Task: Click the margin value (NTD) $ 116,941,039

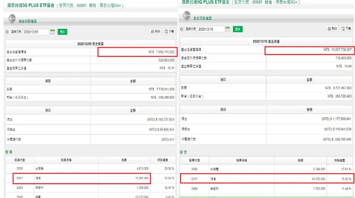Action: point(338,129)
